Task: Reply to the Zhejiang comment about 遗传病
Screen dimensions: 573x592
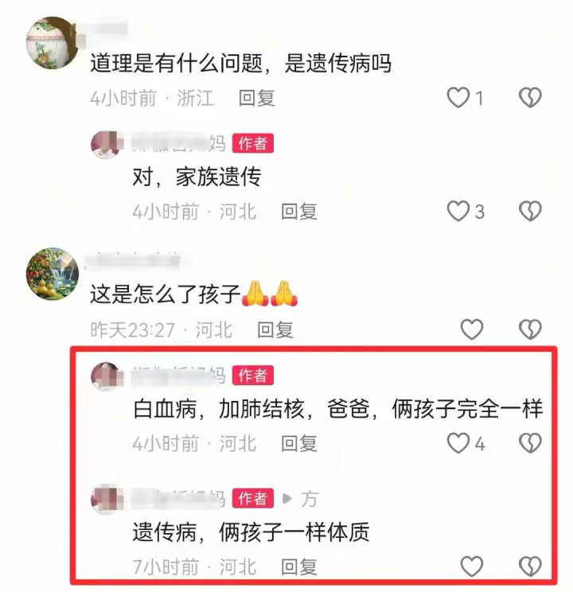Action: point(256,98)
